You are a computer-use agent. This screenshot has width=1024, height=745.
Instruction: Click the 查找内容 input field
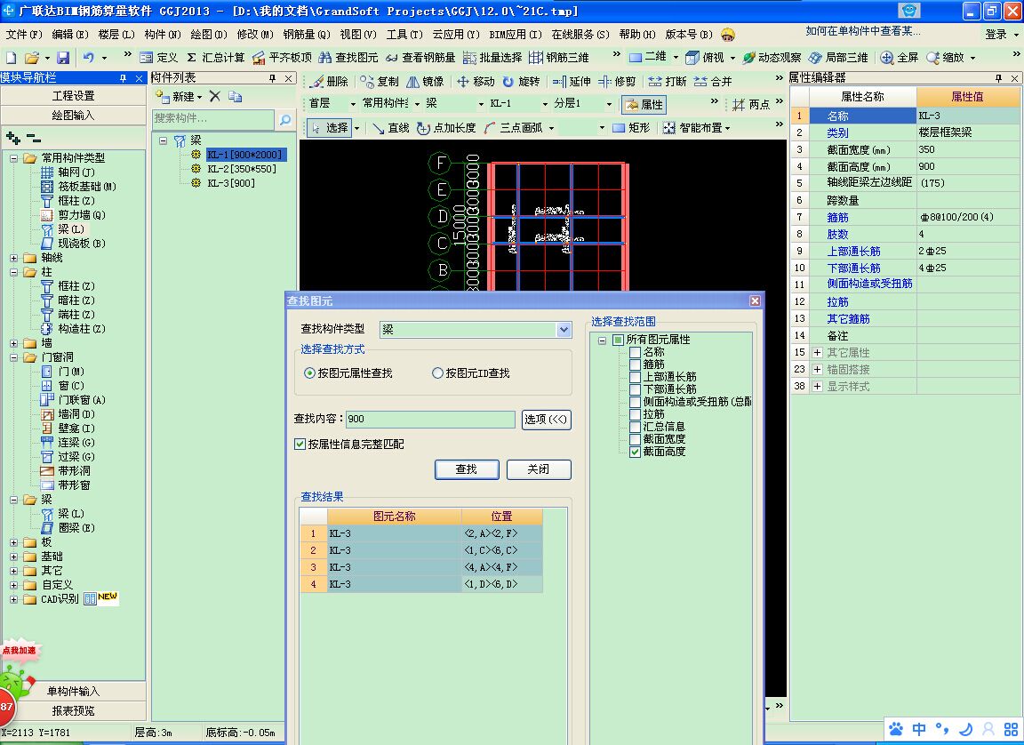coord(429,420)
